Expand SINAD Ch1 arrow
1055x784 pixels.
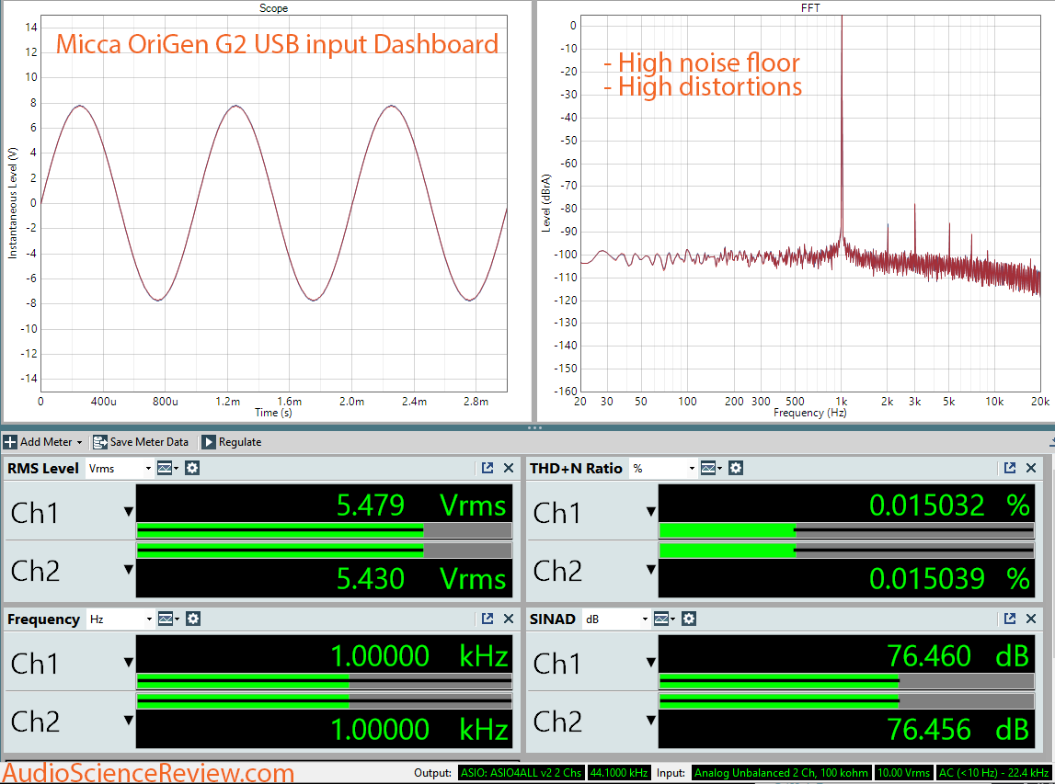[650, 663]
